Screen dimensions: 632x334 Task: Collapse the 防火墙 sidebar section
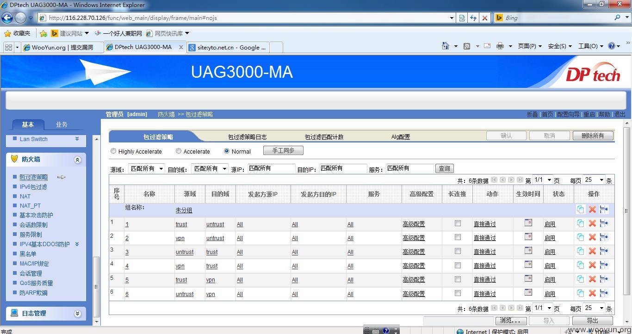[x=77, y=160]
